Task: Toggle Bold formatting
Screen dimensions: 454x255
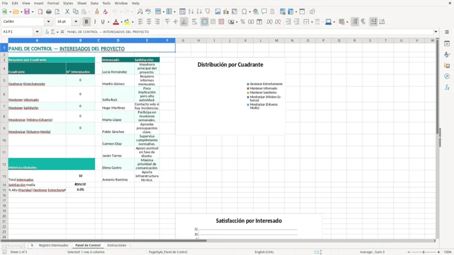Action: click(86, 22)
